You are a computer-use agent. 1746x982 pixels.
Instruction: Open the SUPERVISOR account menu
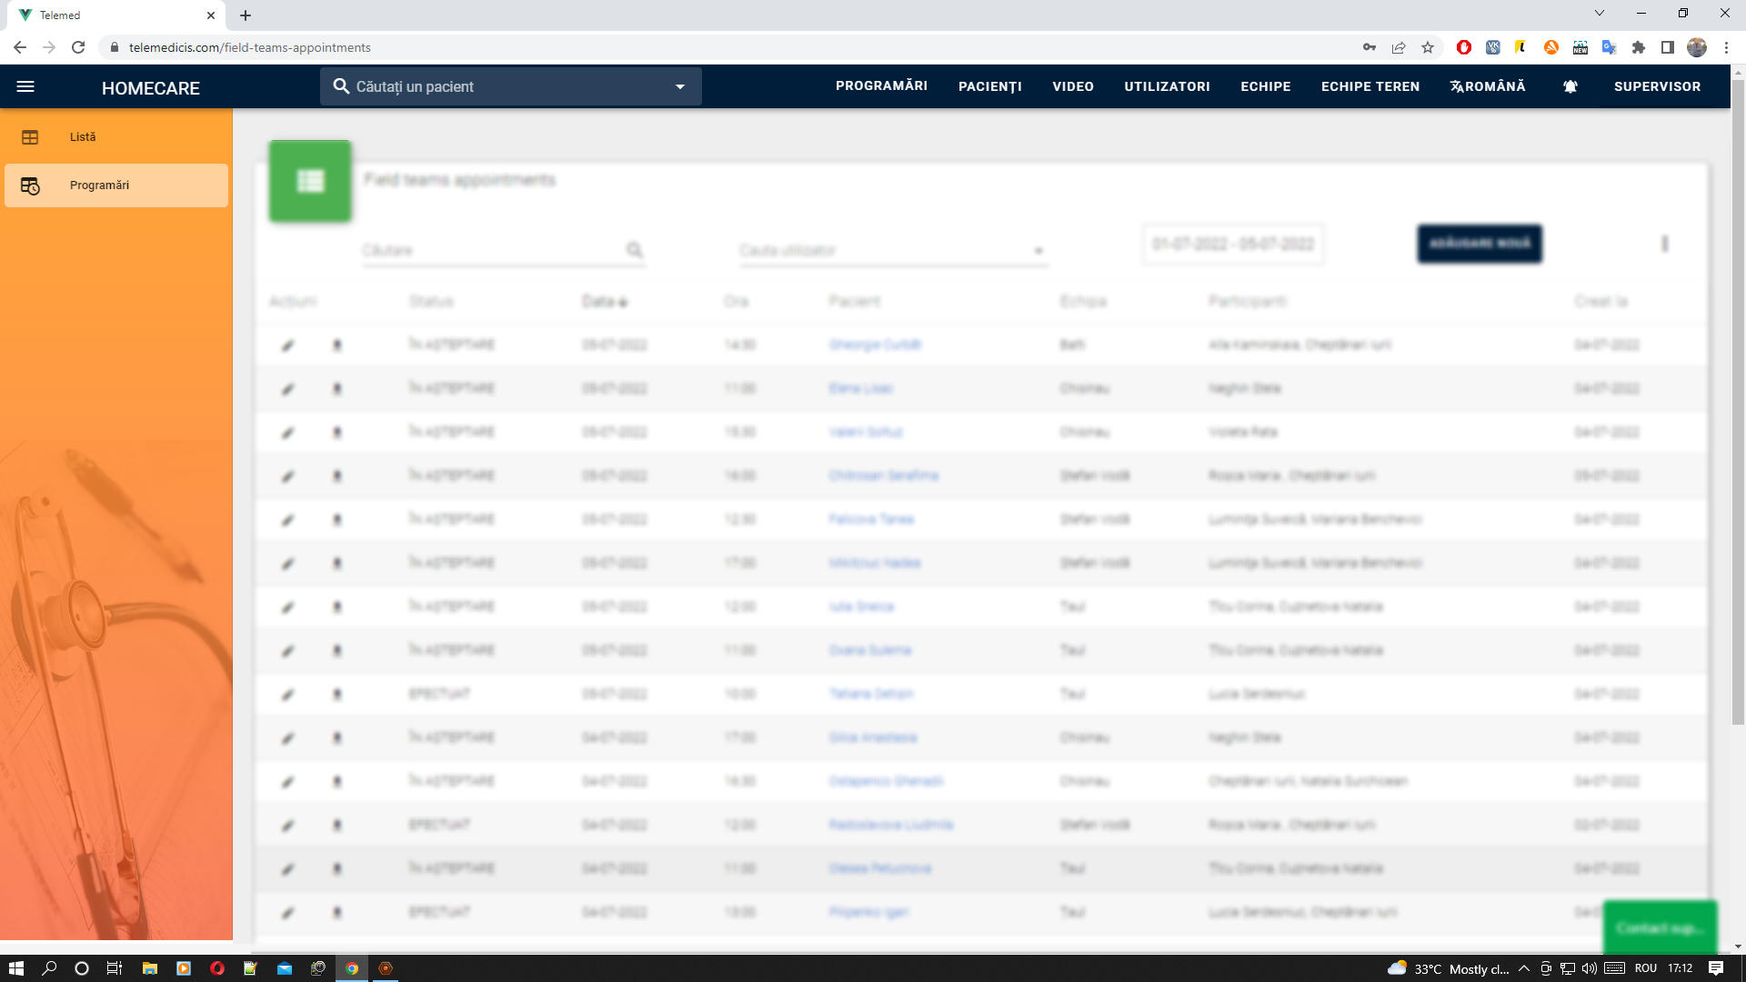(1657, 86)
